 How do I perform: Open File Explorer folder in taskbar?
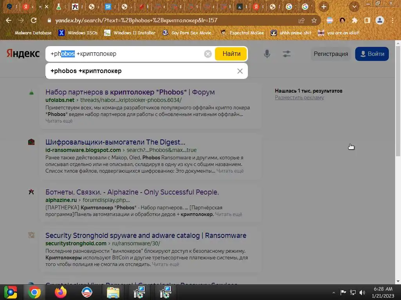(x=113, y=292)
